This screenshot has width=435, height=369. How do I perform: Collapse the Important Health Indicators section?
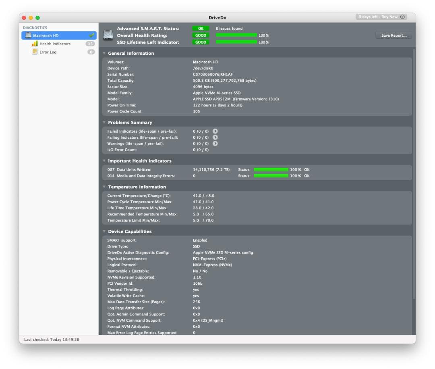[105, 161]
